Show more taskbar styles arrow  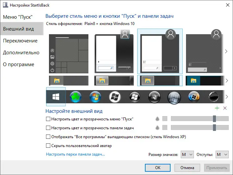pyautogui.click(x=227, y=81)
